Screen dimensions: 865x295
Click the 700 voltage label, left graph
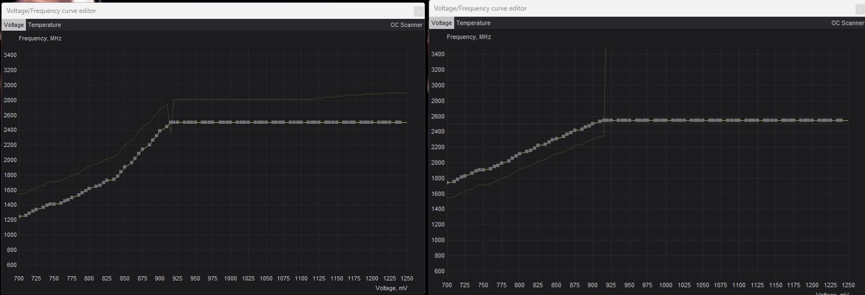coord(19,278)
